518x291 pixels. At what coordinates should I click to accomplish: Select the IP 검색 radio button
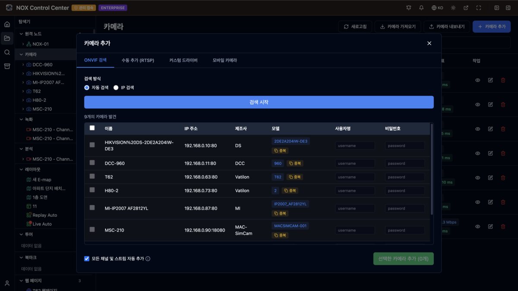click(x=116, y=88)
